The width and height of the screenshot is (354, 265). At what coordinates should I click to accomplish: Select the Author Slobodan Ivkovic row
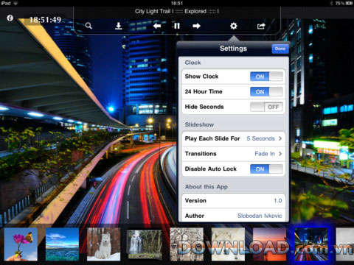(x=234, y=216)
